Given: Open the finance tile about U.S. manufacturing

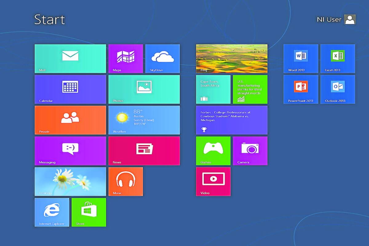Looking at the screenshot, I should point(250,89).
